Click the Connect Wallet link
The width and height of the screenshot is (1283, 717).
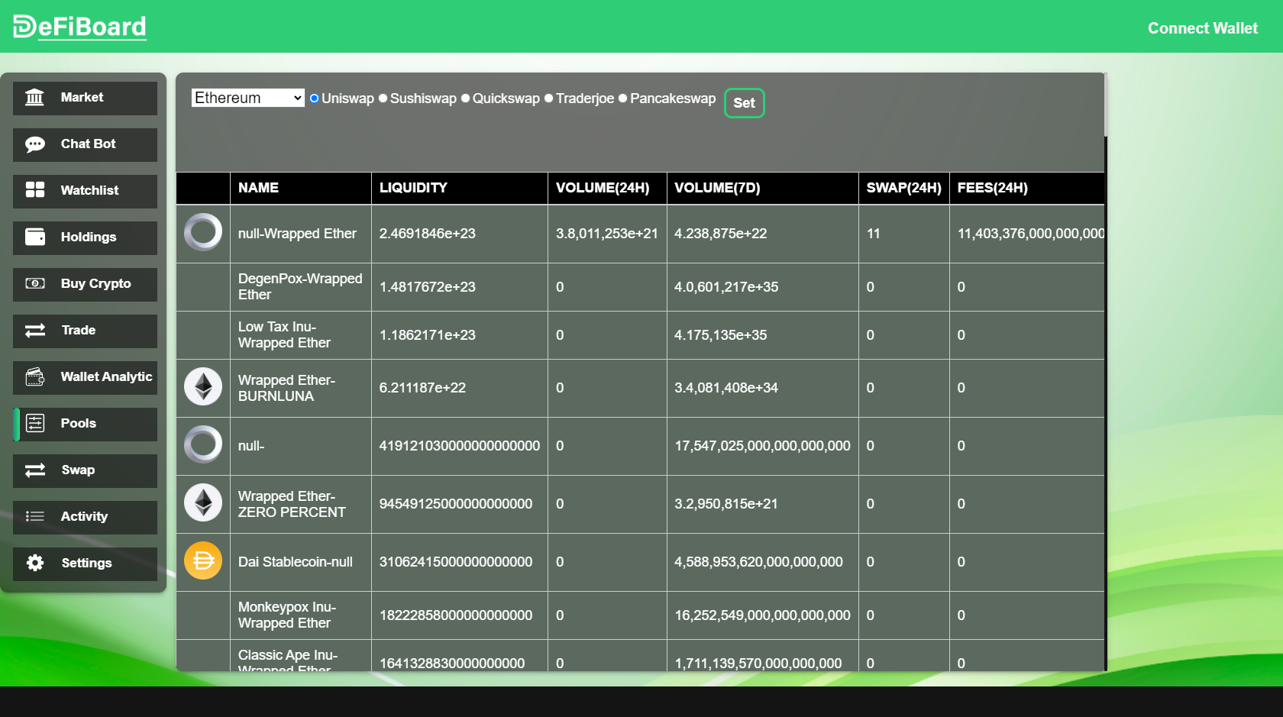(1203, 28)
